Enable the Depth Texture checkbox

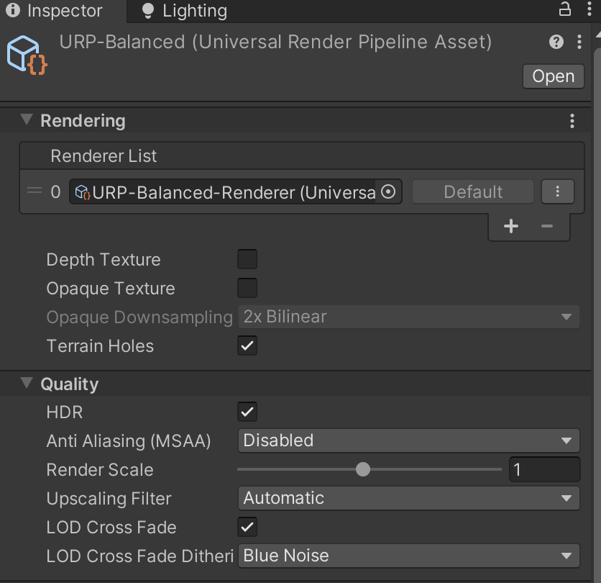pyautogui.click(x=247, y=259)
